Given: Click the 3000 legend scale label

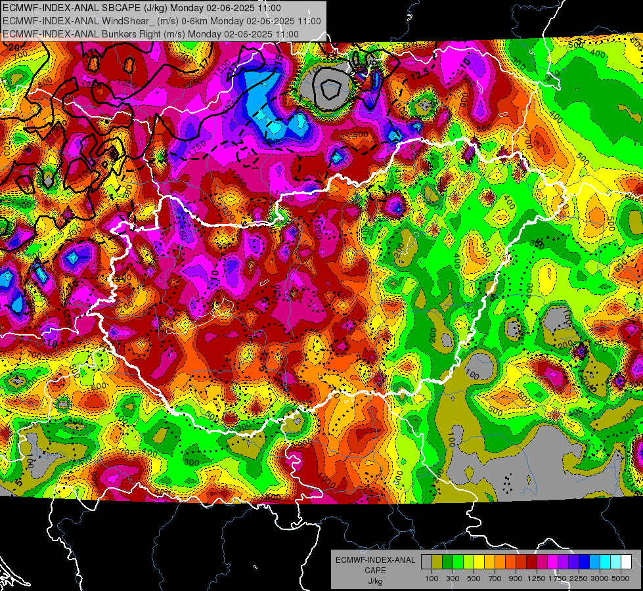Looking at the screenshot, I should [x=600, y=579].
